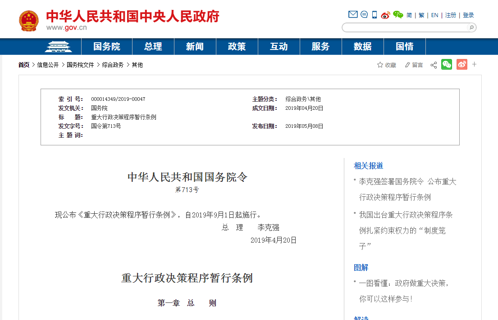This screenshot has width=498, height=320.
Task: Share via green WeChat button below navigation
Action: tap(447, 65)
